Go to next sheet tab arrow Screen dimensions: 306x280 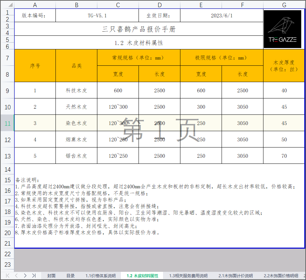point(25,276)
